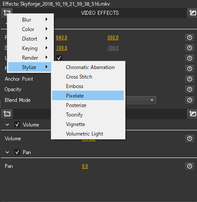Collapse the Pan section chevron
Image resolution: width=197 pixels, height=202 pixels.
(x=7, y=152)
